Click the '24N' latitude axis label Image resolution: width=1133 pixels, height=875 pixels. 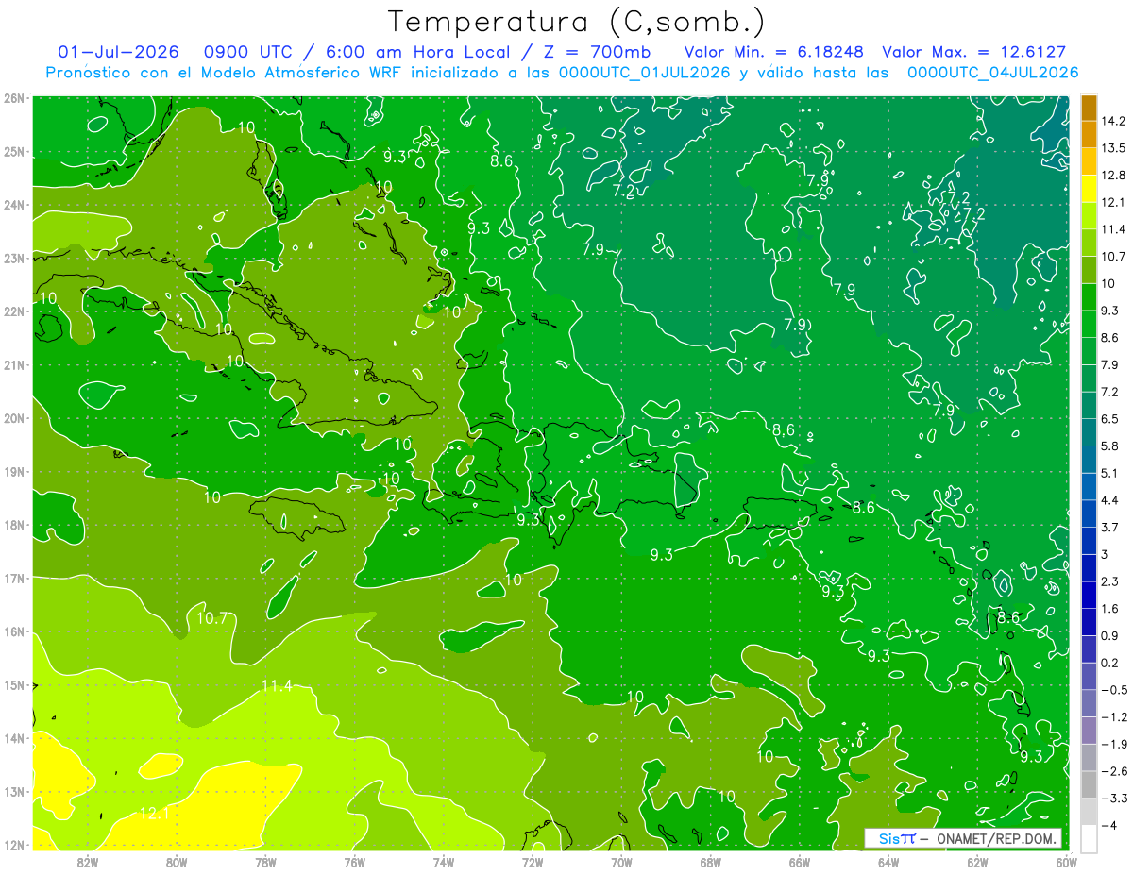point(13,205)
